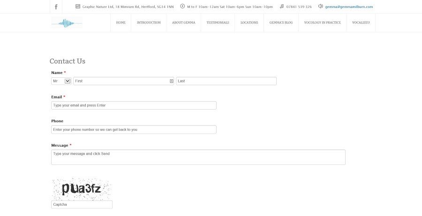
Task: Open the Introduction menu item
Action: tap(149, 22)
